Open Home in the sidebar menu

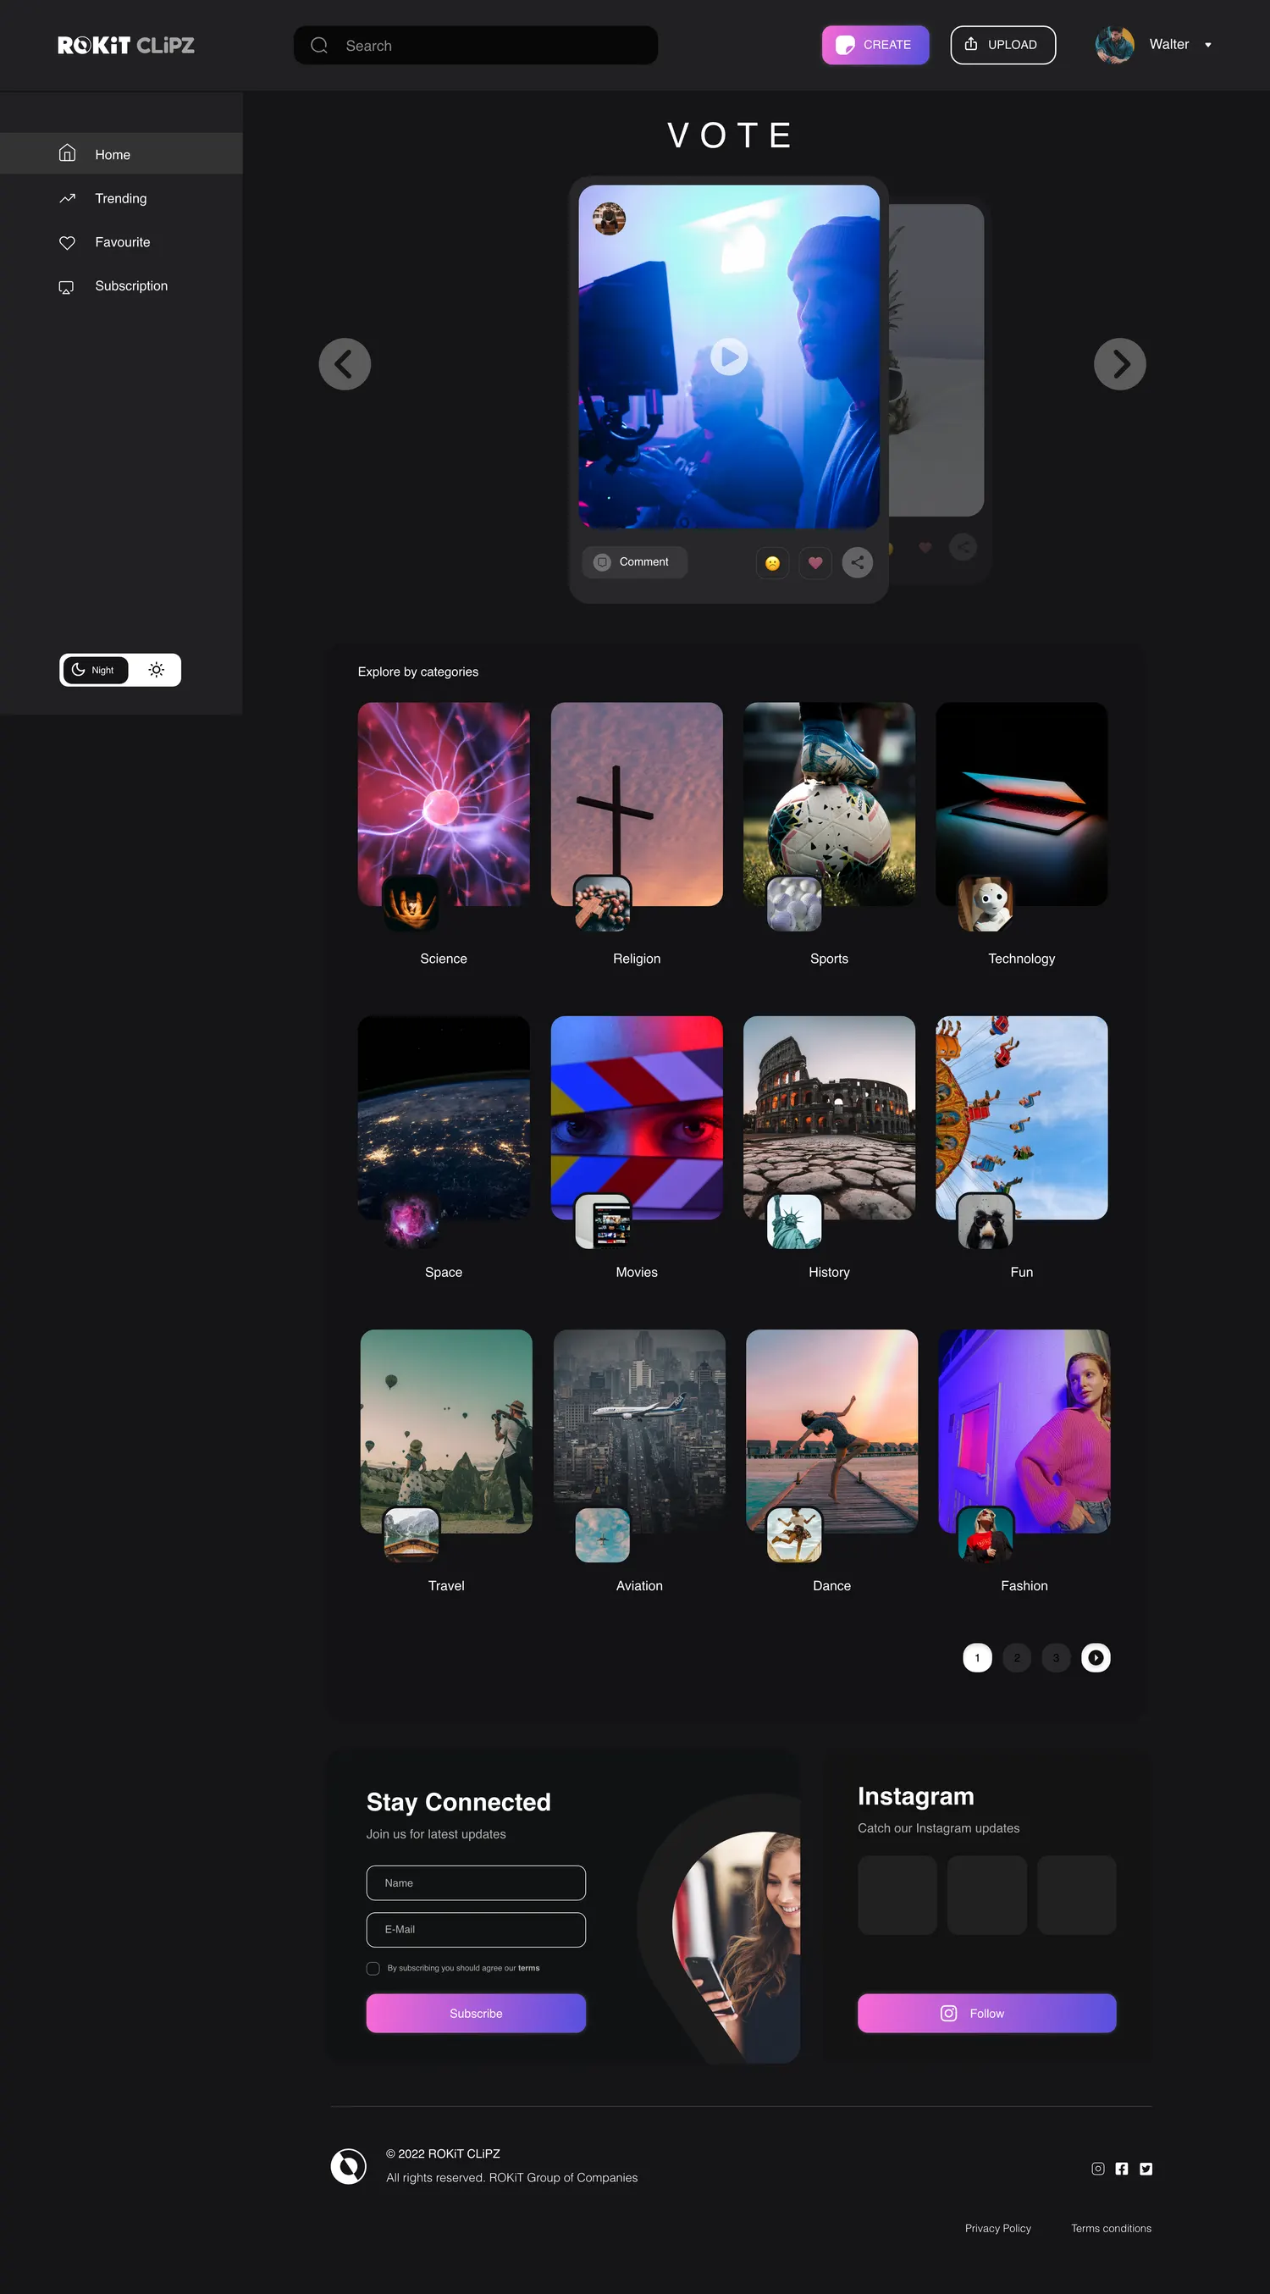(x=121, y=153)
